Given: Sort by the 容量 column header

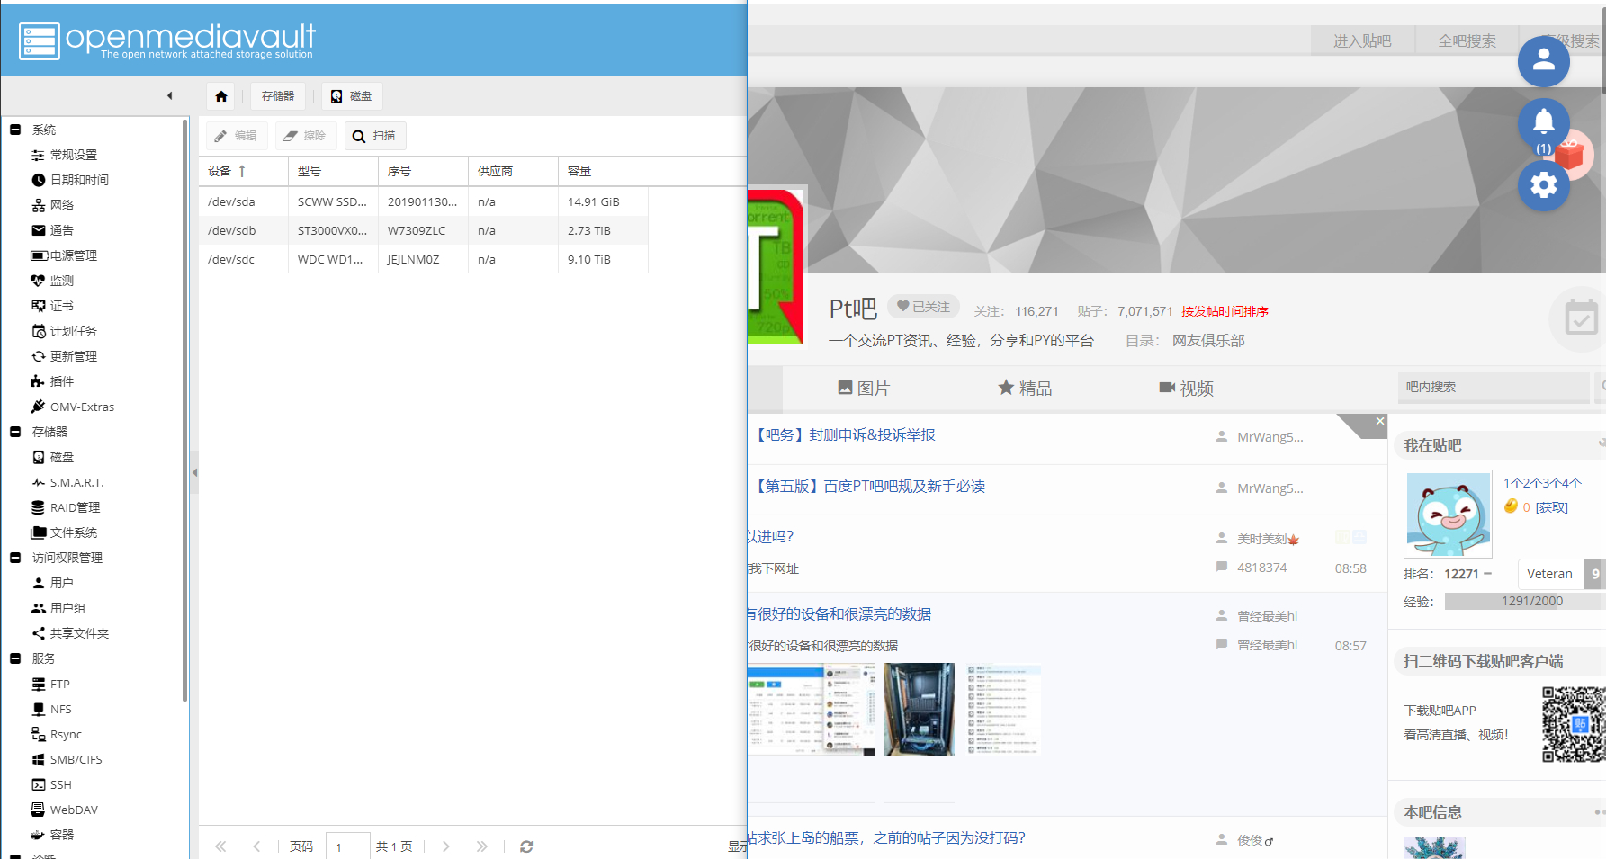Looking at the screenshot, I should [x=603, y=171].
